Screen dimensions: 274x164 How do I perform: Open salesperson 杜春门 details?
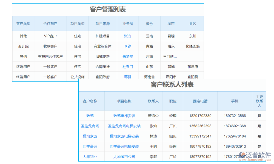click(x=128, y=66)
